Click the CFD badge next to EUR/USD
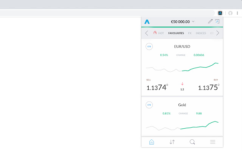Viewport: 242px width, 151px height. coord(149,46)
